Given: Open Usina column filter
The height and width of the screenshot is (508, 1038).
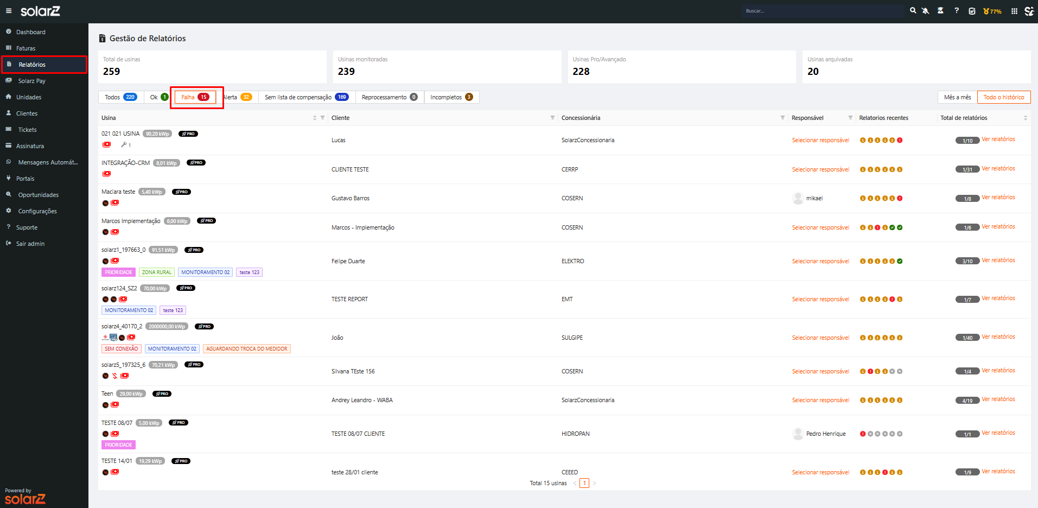Looking at the screenshot, I should coord(322,118).
